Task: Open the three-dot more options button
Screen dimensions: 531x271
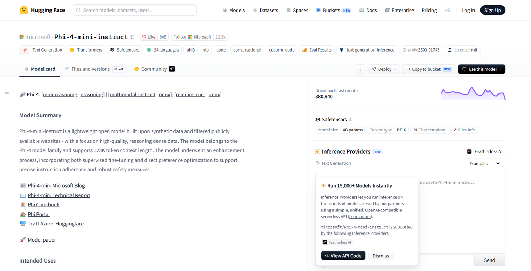Action: point(361,69)
